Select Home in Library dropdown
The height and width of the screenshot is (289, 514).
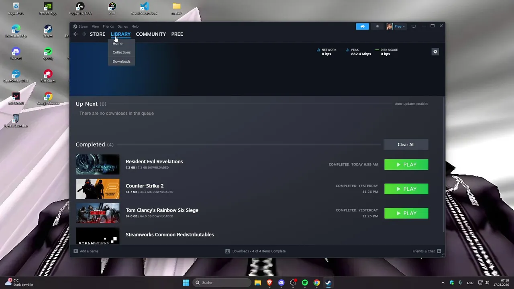point(118,43)
